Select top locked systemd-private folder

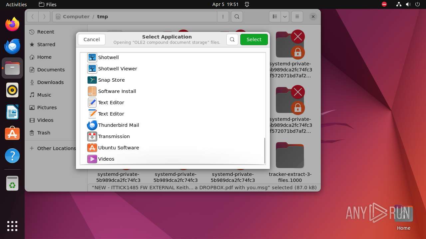(x=290, y=55)
